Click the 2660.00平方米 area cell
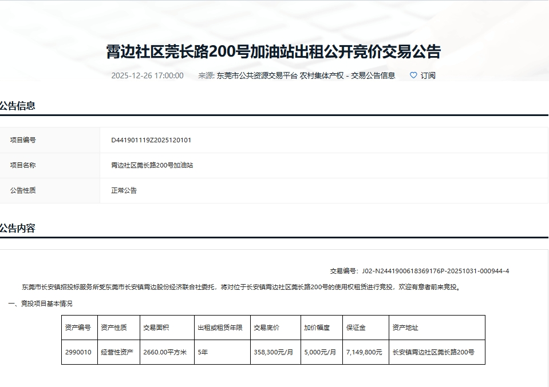The width and height of the screenshot is (549, 387). click(165, 352)
